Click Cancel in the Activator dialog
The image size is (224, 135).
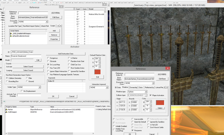pos(72,96)
